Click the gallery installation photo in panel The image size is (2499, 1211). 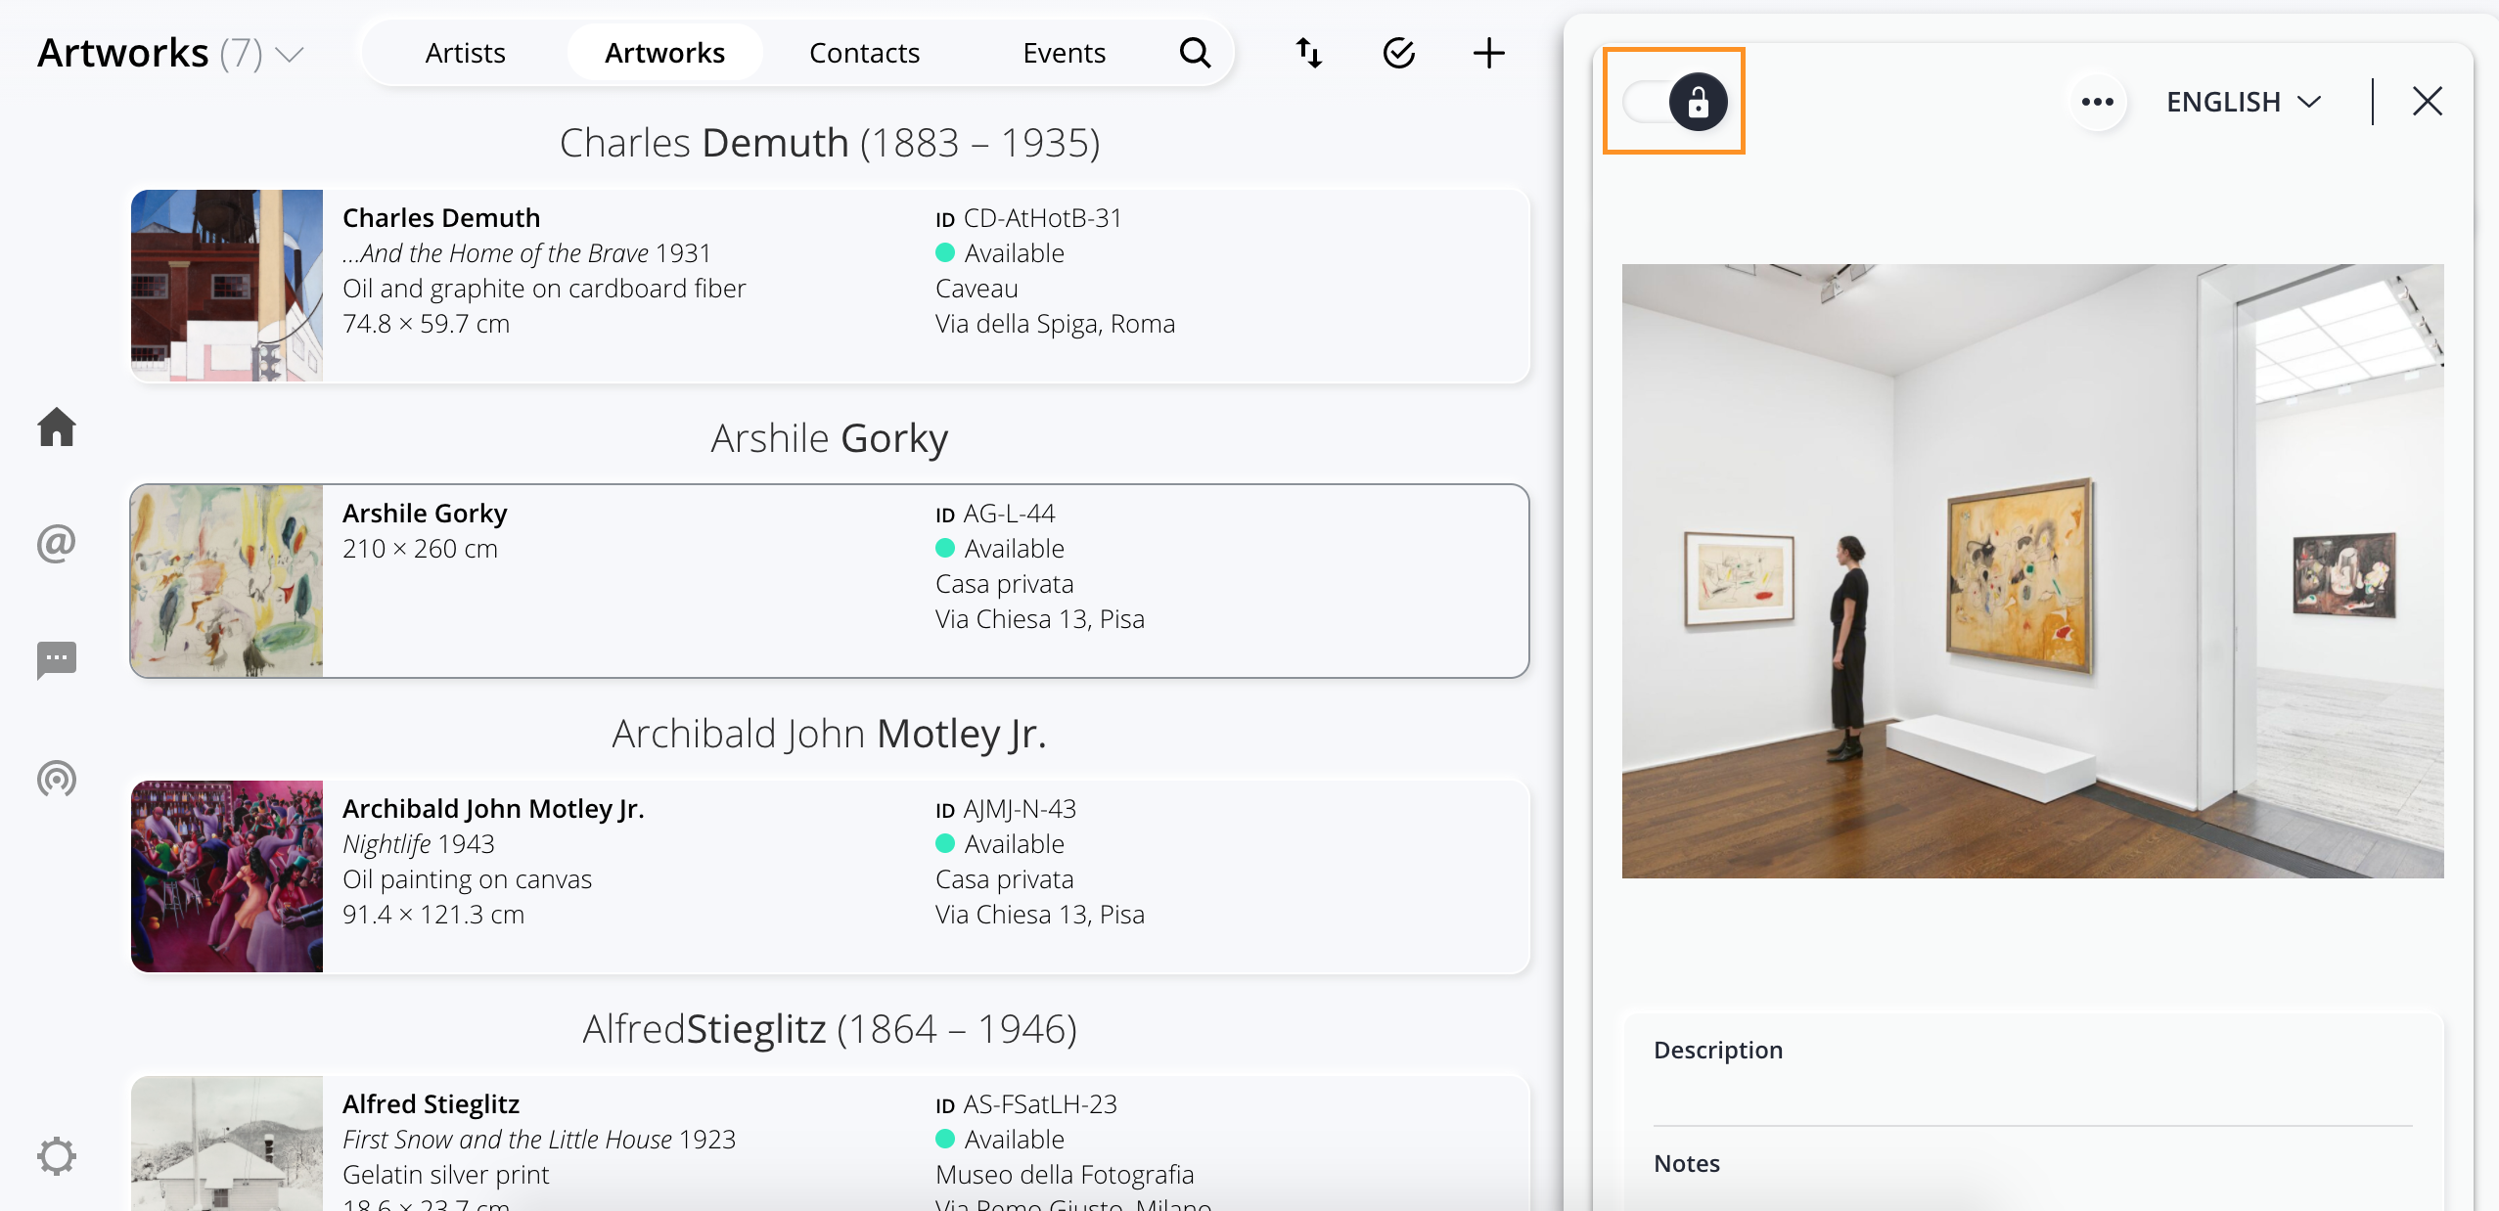2033,571
